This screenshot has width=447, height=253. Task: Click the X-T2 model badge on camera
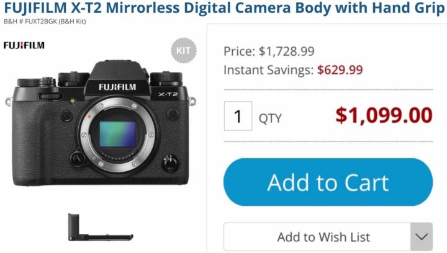(168, 94)
